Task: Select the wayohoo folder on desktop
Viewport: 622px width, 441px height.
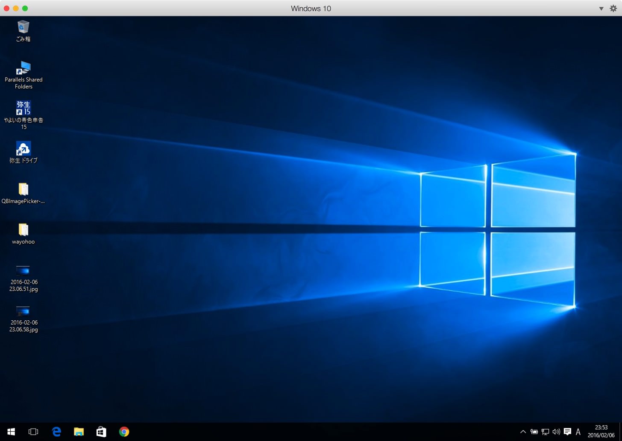Action: (x=23, y=234)
